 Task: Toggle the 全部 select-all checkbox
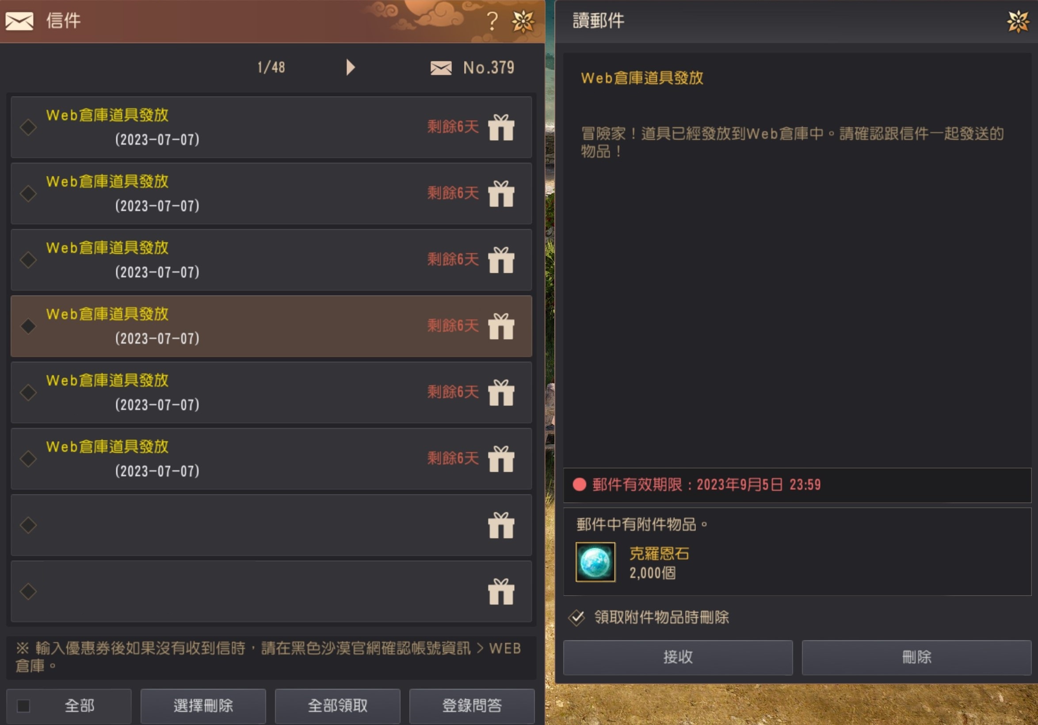coord(23,706)
